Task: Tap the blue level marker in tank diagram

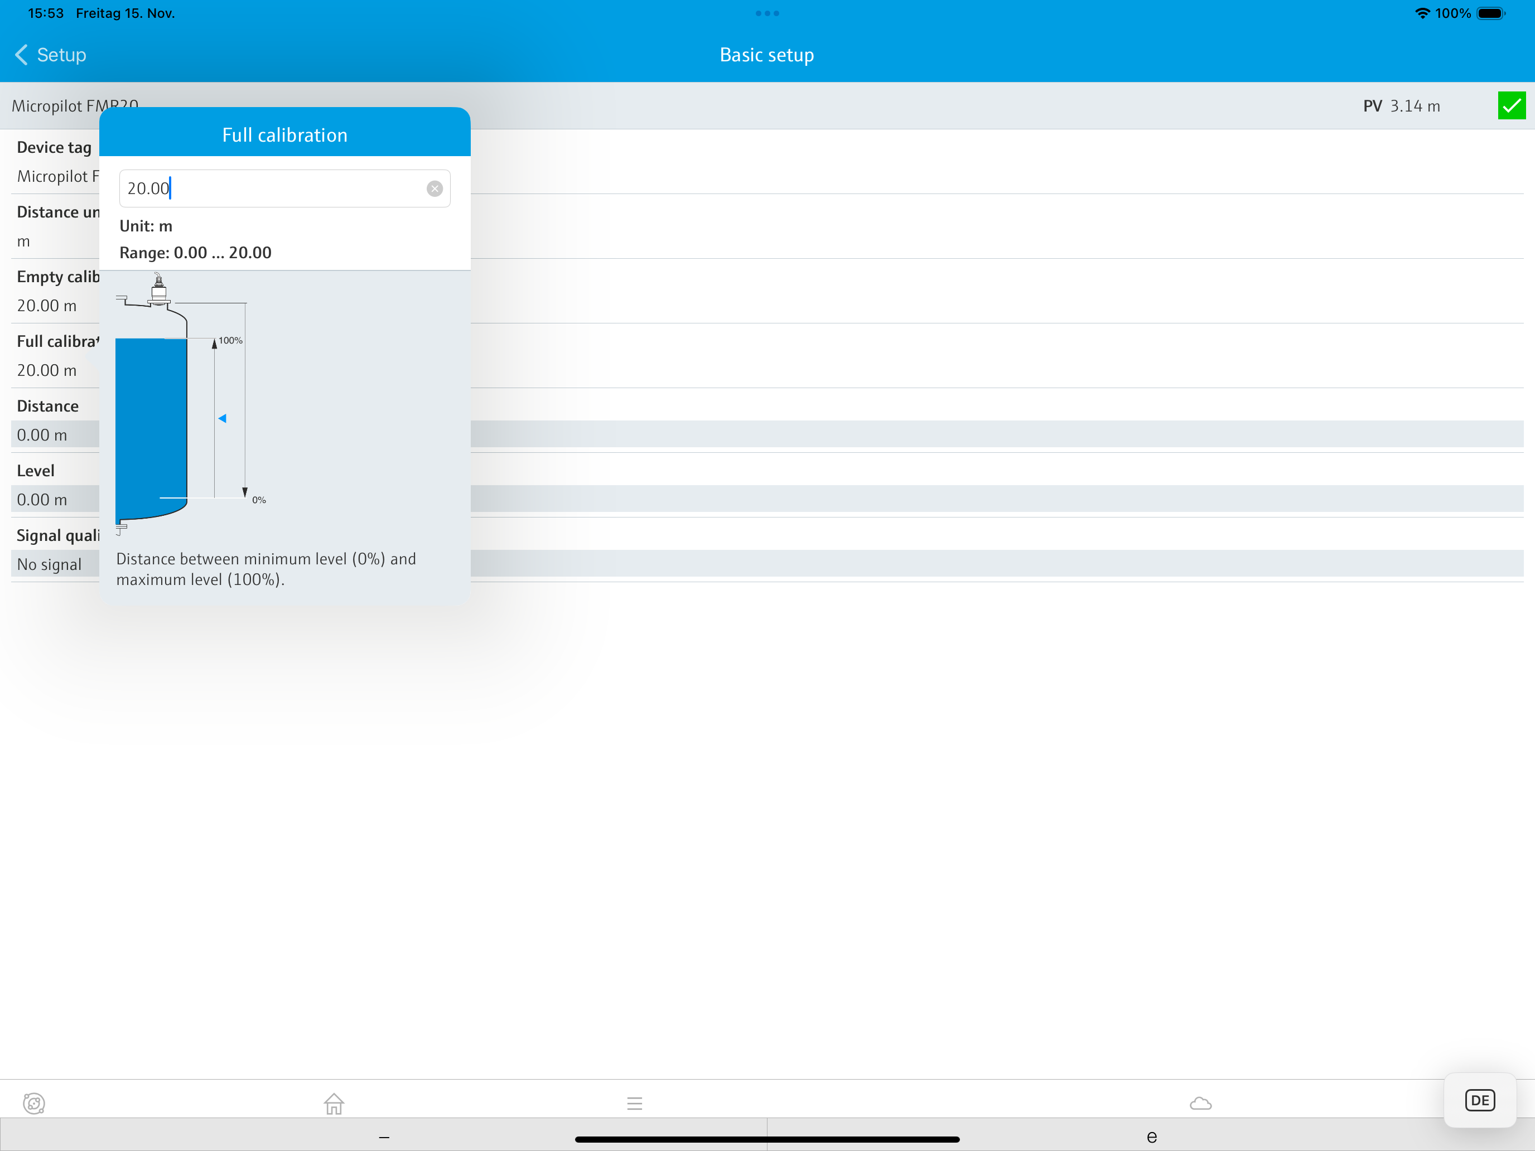Action: (x=222, y=418)
